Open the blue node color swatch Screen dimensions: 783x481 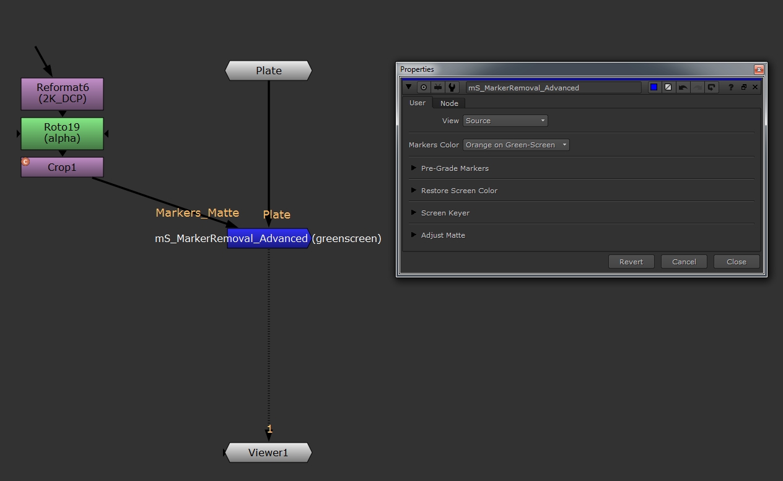tap(654, 87)
